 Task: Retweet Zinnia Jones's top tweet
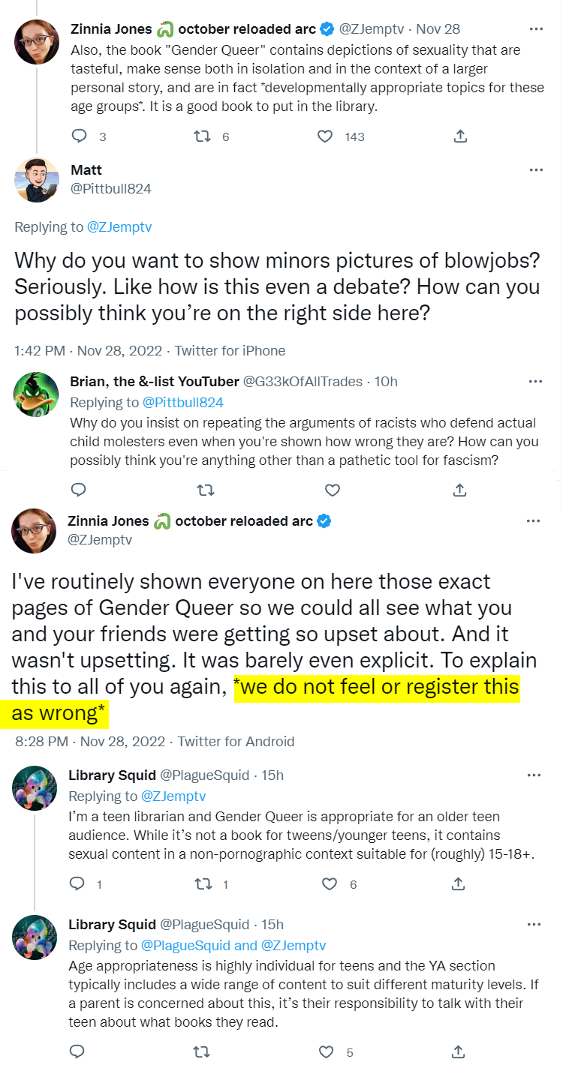click(202, 136)
